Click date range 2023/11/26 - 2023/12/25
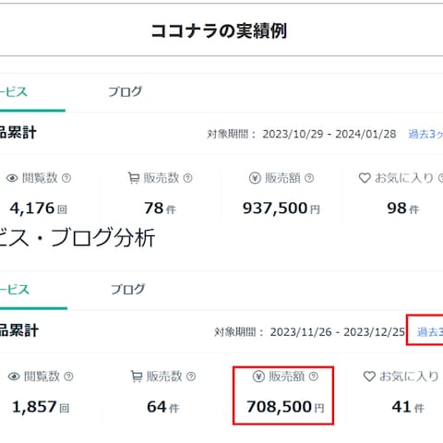This screenshot has height=443, width=443. pyautogui.click(x=338, y=332)
